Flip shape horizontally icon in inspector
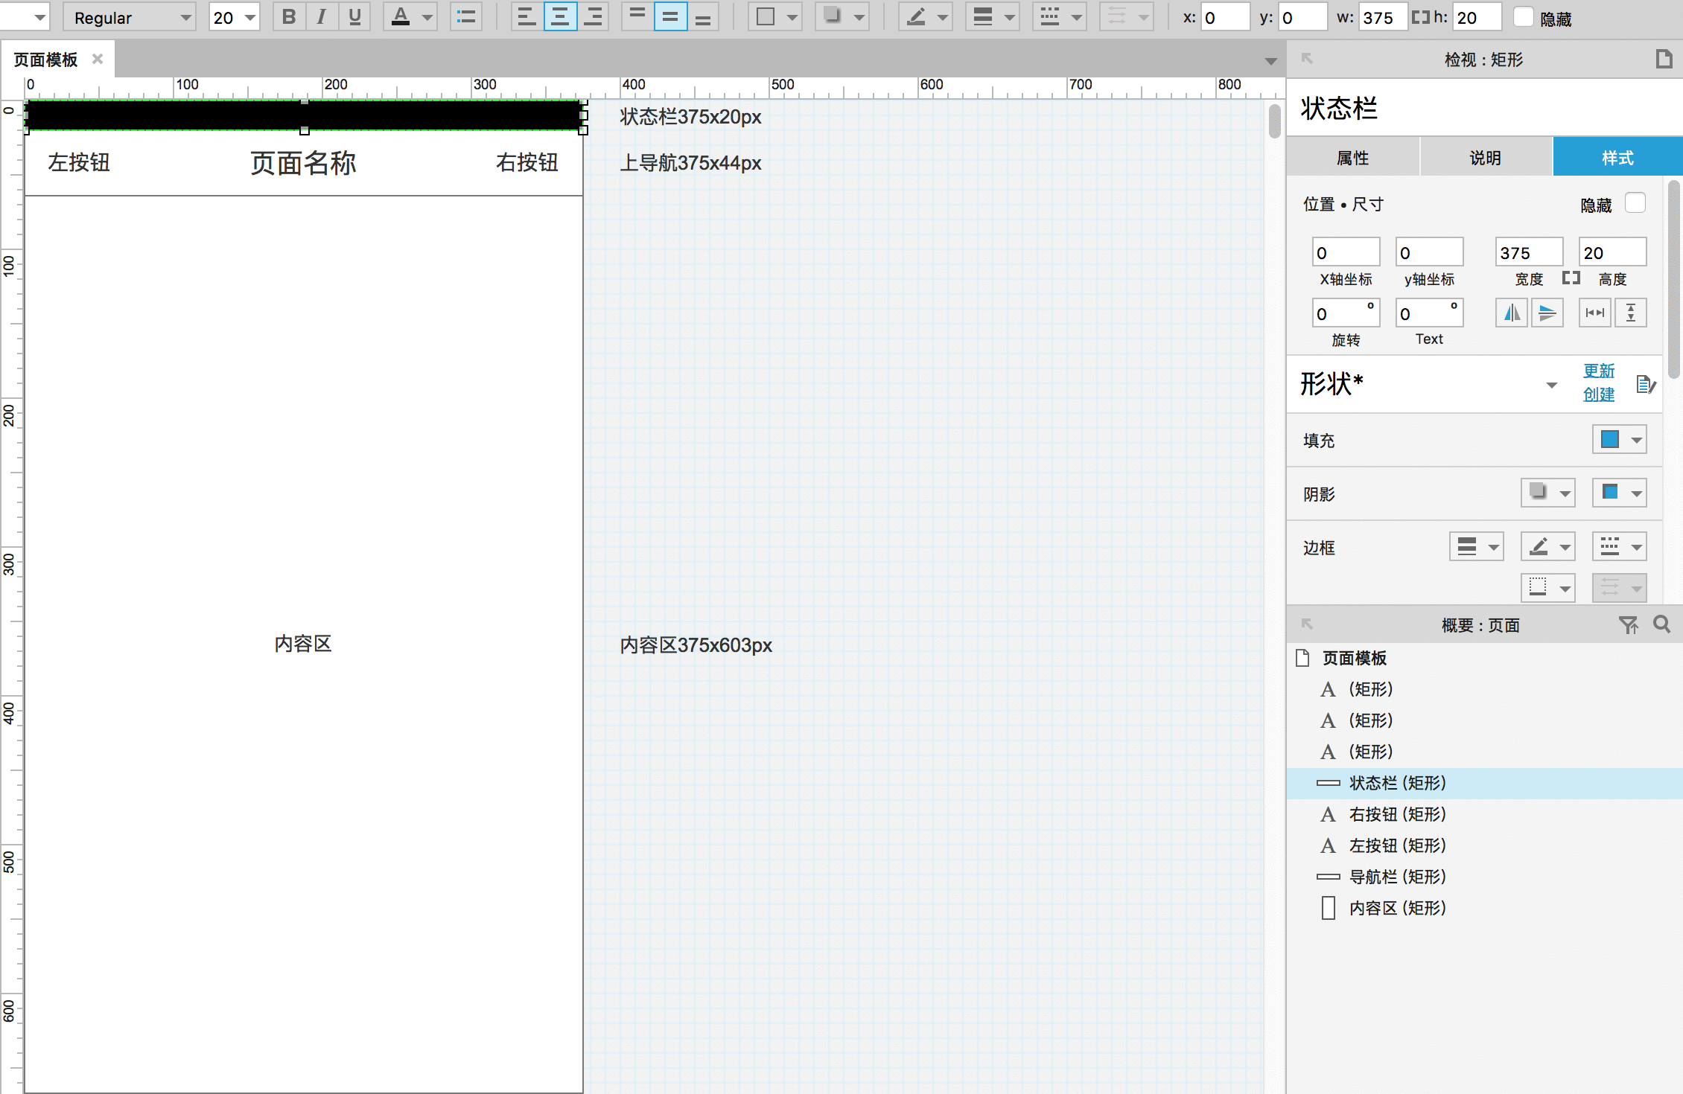This screenshot has height=1094, width=1683. [x=1512, y=313]
